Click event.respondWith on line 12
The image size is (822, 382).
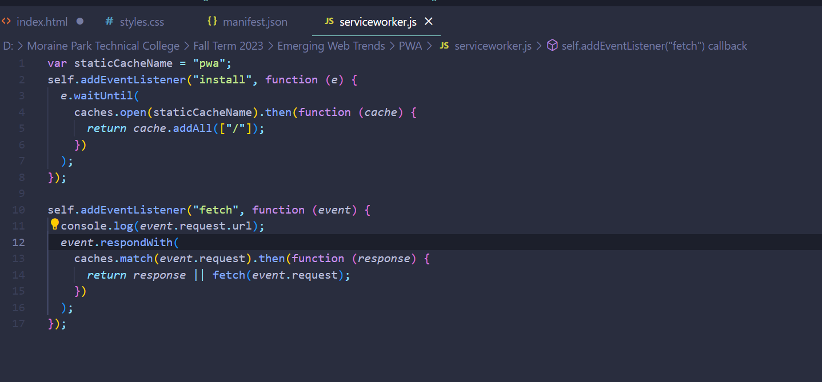(117, 242)
